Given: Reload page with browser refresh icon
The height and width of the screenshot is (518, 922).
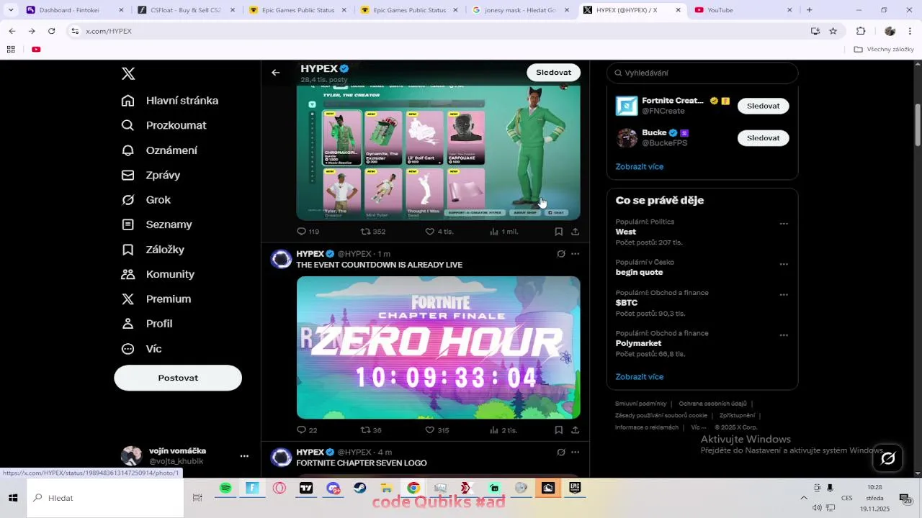Looking at the screenshot, I should click(x=51, y=31).
